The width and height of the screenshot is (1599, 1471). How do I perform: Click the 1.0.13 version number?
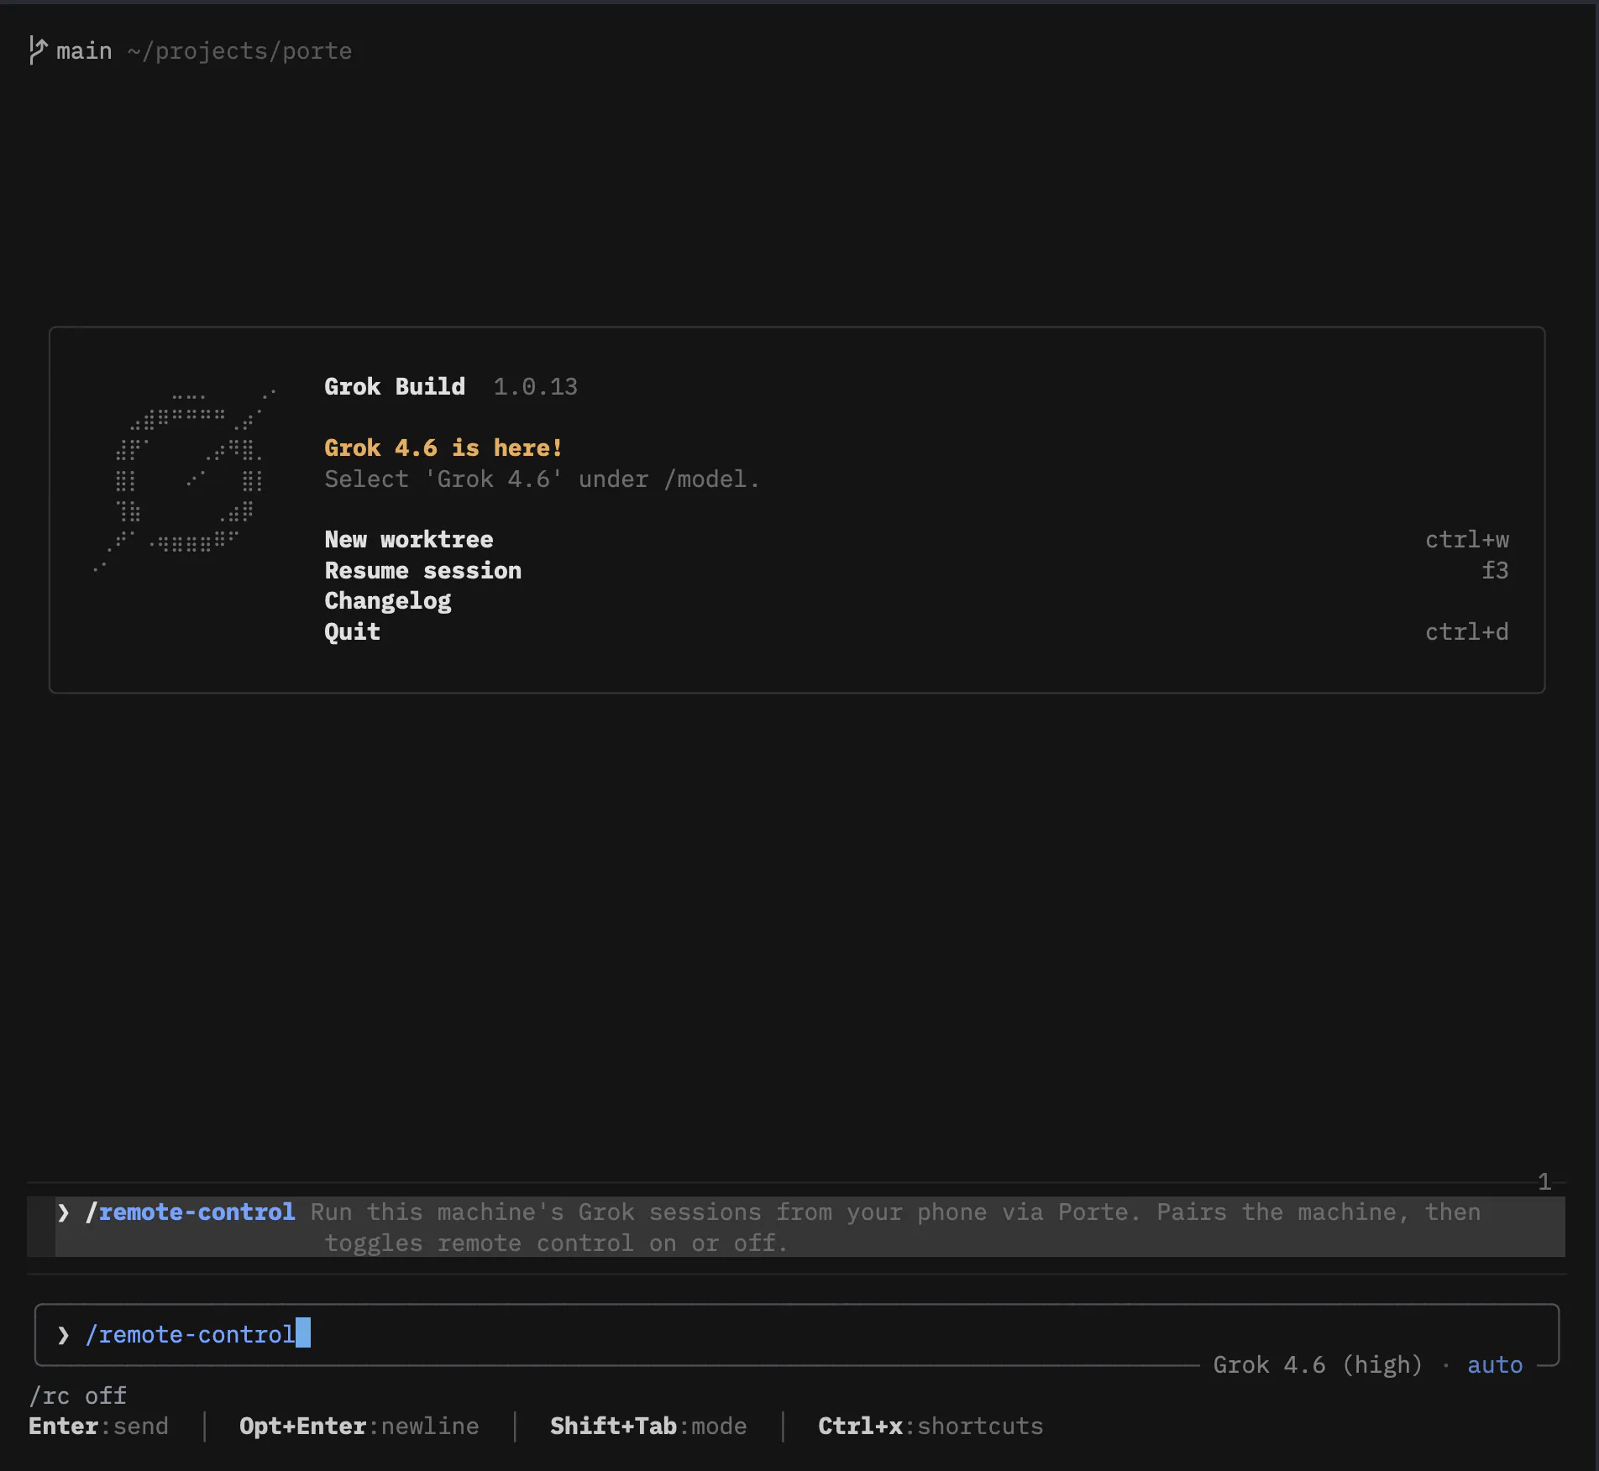point(535,387)
